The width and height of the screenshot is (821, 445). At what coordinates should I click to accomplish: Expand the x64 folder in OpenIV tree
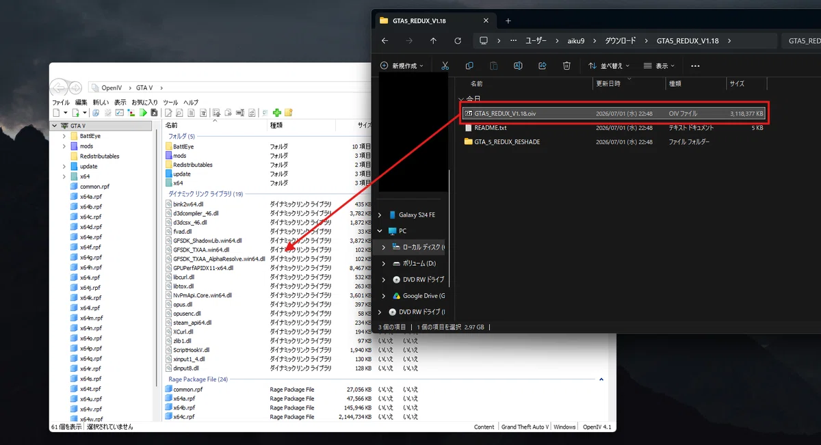[x=64, y=176]
